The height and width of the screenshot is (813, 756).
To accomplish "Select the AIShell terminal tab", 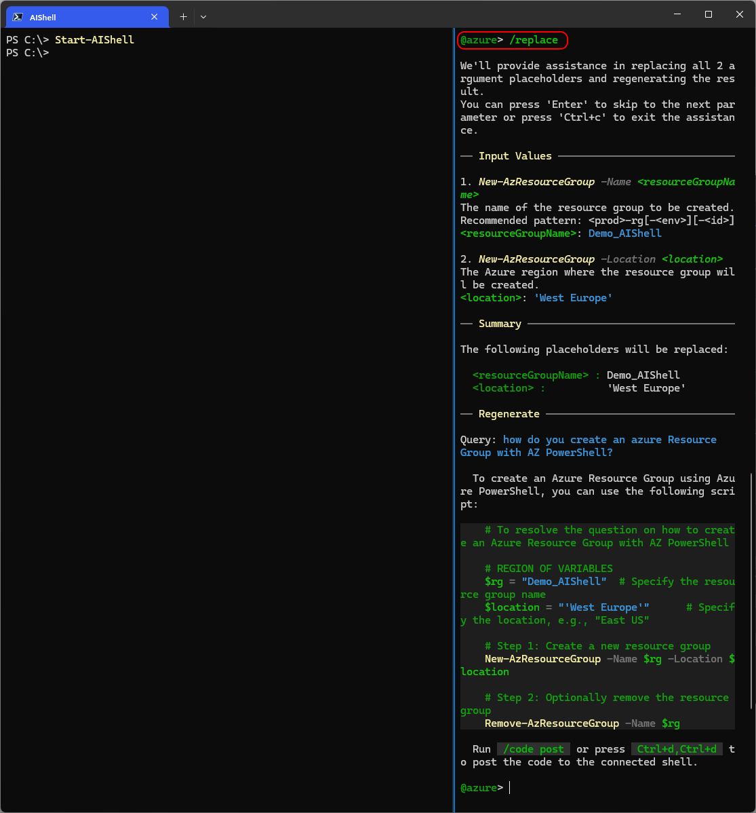I will pos(87,17).
